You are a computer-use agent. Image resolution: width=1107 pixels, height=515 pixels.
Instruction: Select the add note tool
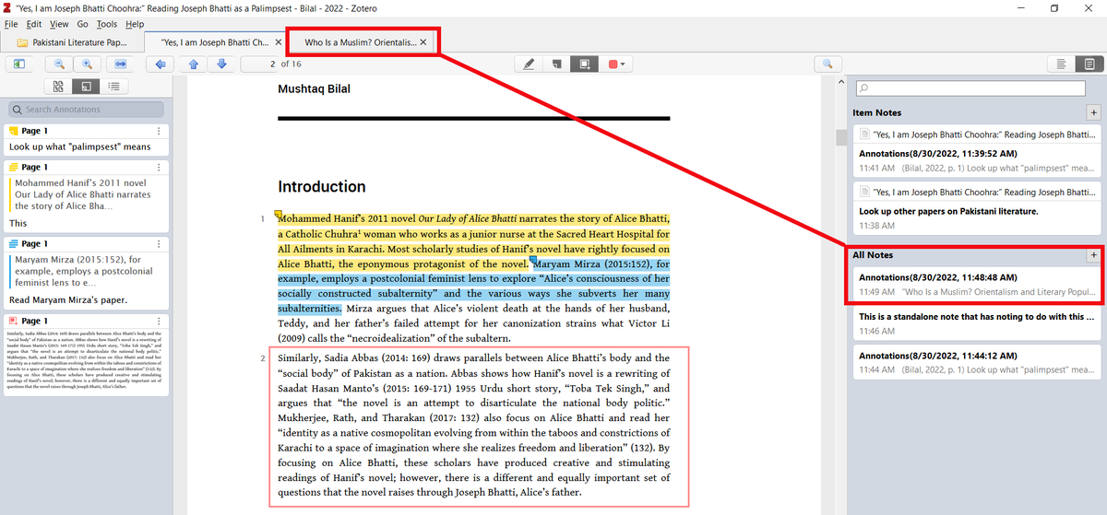pos(556,64)
